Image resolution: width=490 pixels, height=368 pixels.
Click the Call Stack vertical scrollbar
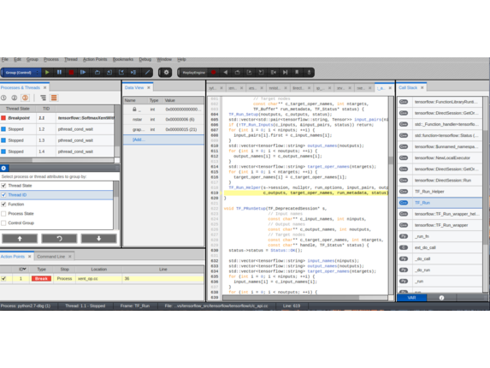pos(486,194)
